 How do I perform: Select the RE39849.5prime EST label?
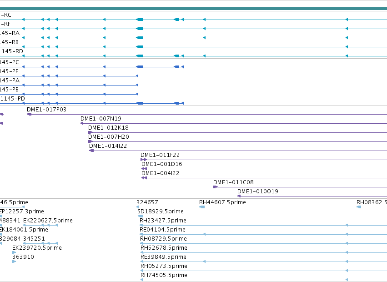click(x=163, y=257)
